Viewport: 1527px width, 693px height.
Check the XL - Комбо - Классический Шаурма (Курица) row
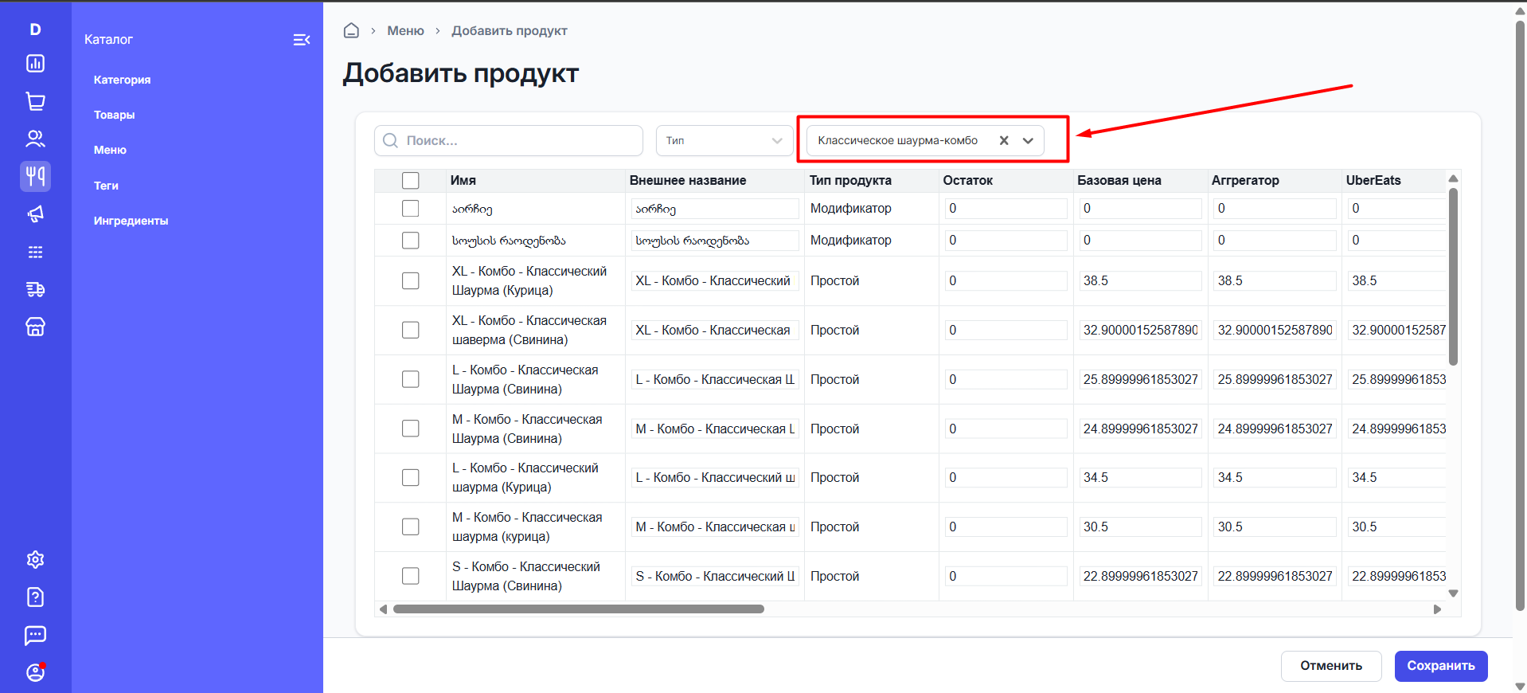(x=411, y=281)
